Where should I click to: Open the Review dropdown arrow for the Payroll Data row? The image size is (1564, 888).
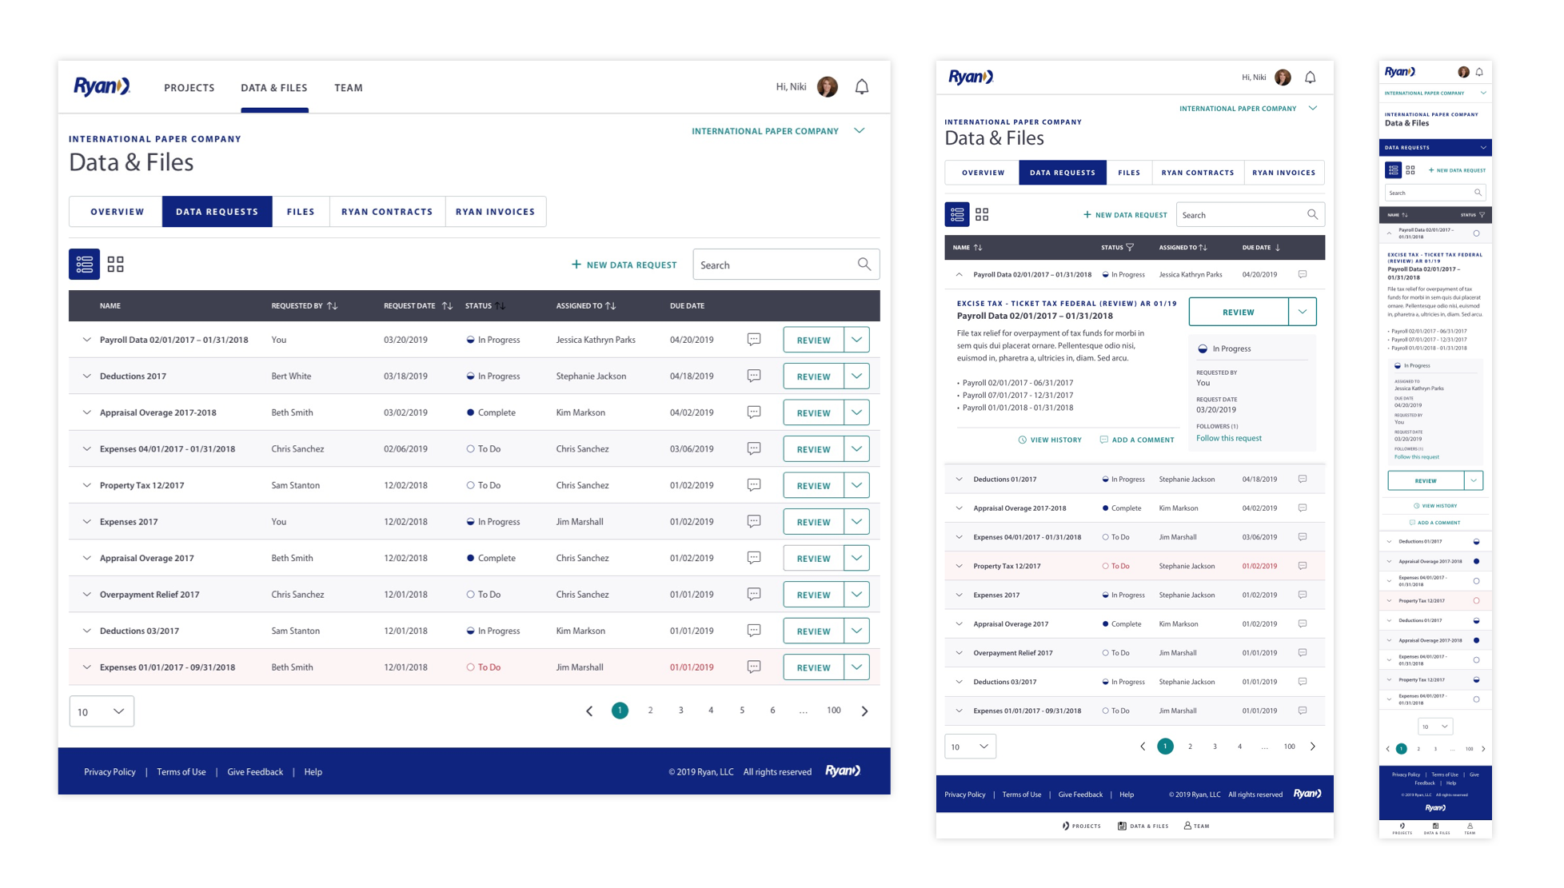(x=856, y=340)
